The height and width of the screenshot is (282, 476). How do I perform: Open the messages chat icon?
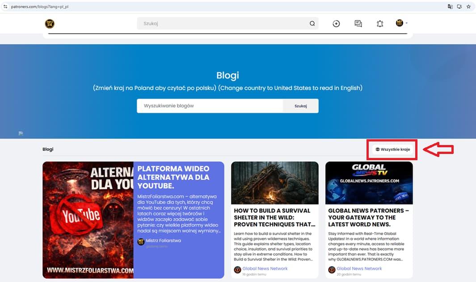(358, 24)
